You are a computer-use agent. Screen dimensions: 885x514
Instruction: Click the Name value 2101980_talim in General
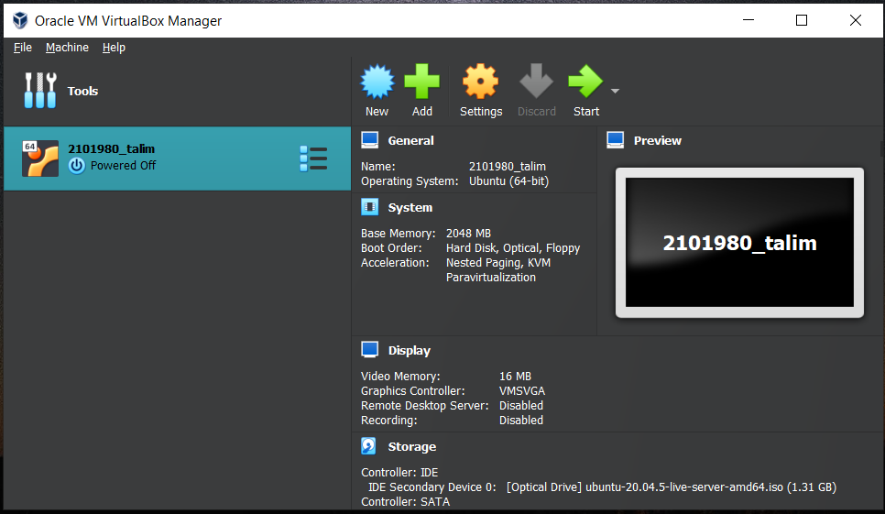(507, 167)
